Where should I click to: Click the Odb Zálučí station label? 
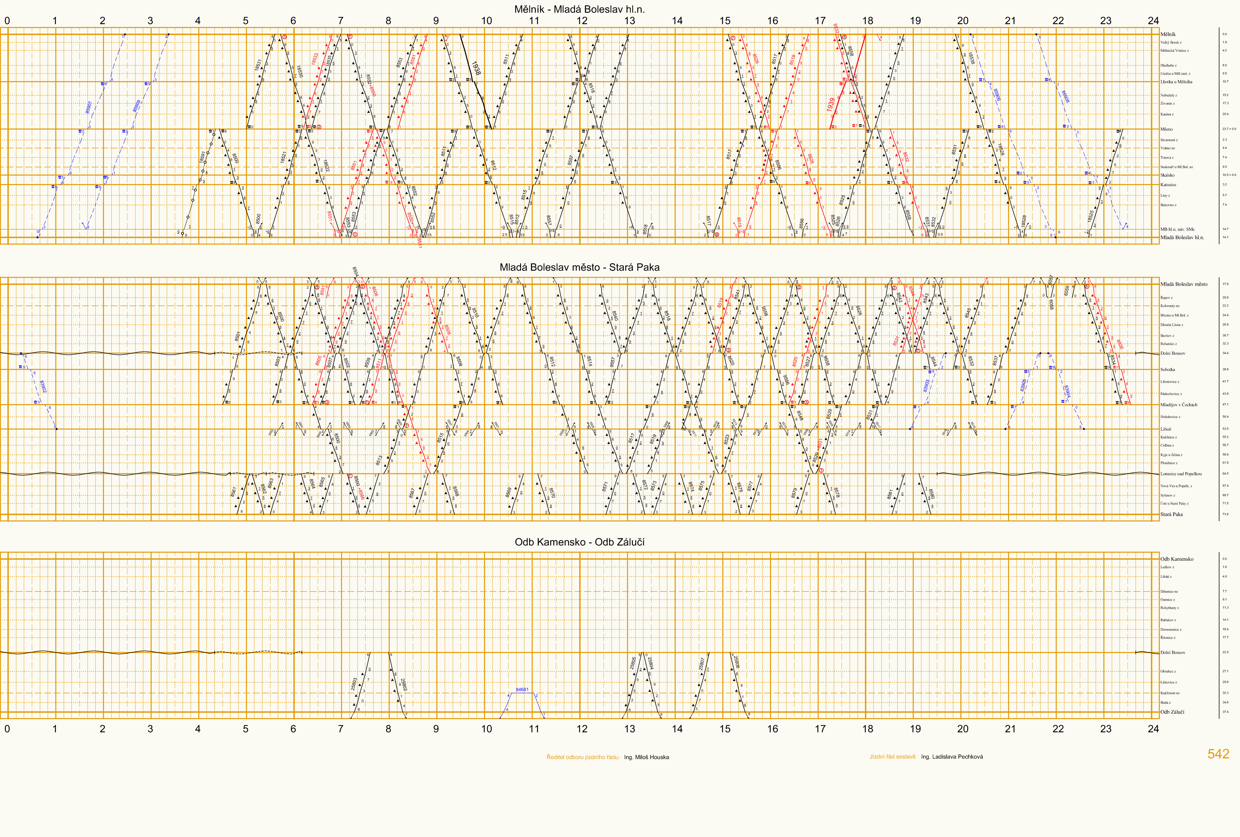(1172, 712)
